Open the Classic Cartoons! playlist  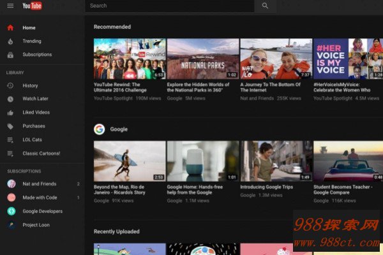click(41, 154)
